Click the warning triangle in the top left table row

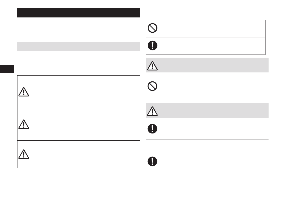pyautogui.click(x=24, y=92)
